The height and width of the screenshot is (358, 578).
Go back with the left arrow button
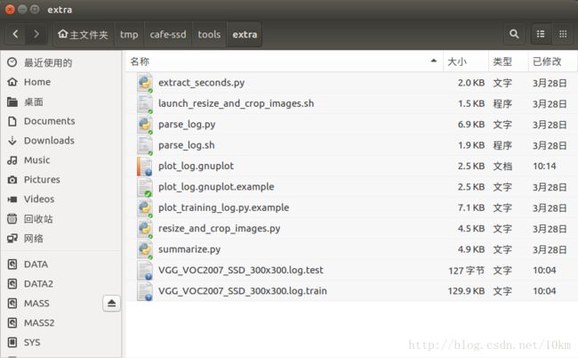pos(16,35)
